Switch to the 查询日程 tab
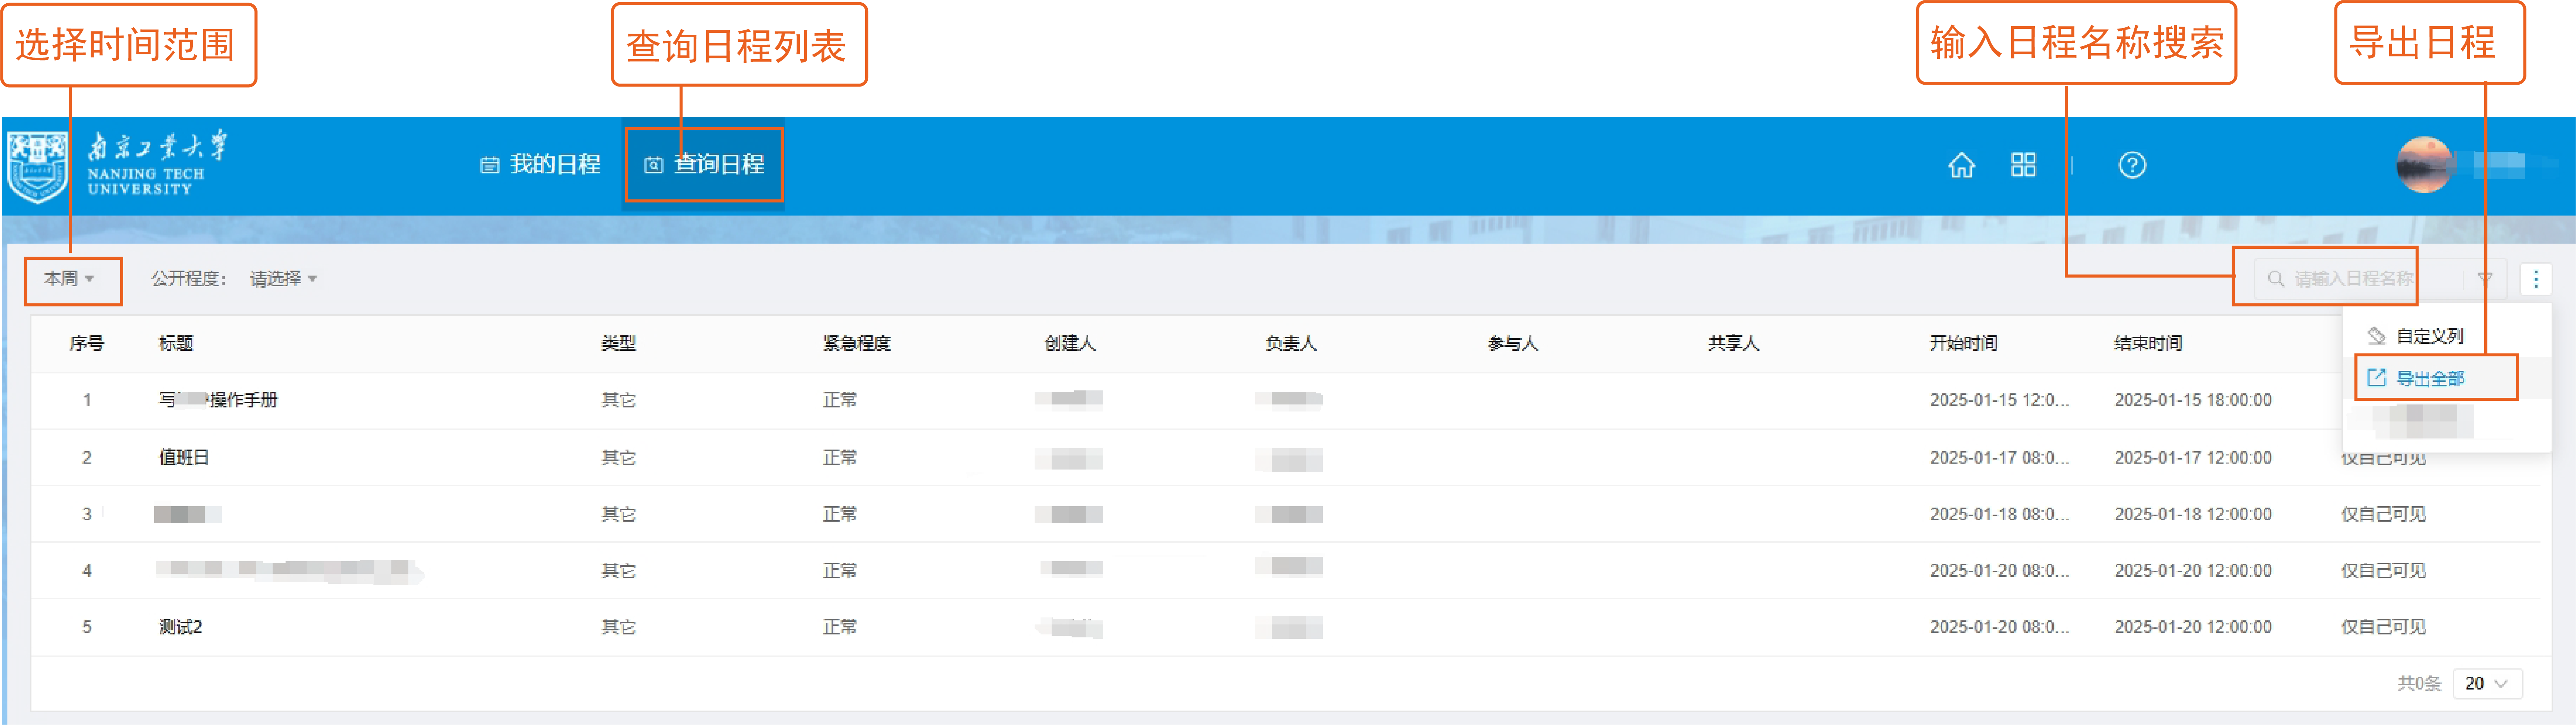2576x725 pixels. coord(704,164)
